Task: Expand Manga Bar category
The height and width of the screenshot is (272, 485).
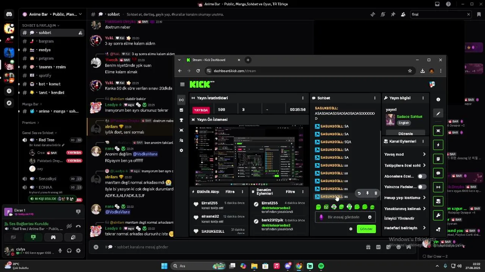Action: 32,104
